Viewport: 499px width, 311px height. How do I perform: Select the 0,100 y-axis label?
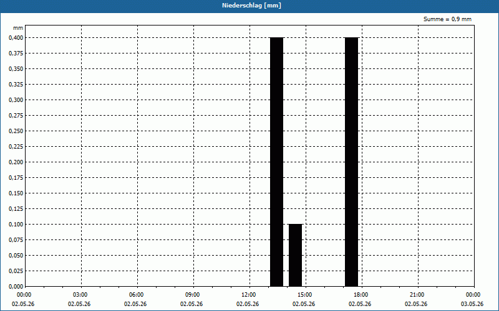point(16,225)
